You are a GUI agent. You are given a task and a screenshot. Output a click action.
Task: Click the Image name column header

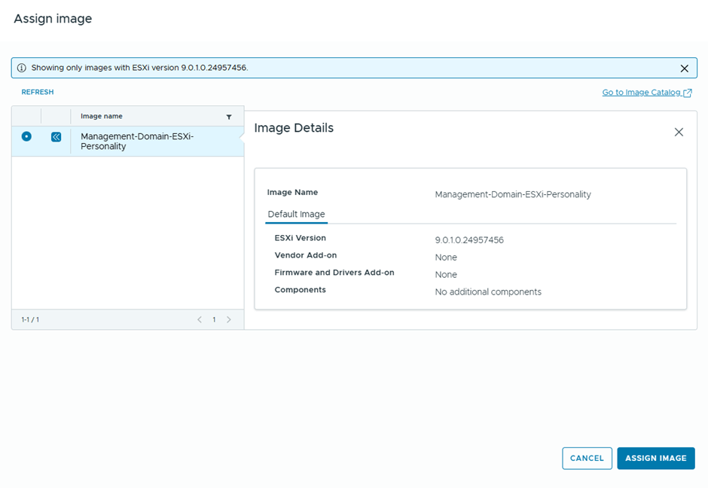[x=102, y=117]
